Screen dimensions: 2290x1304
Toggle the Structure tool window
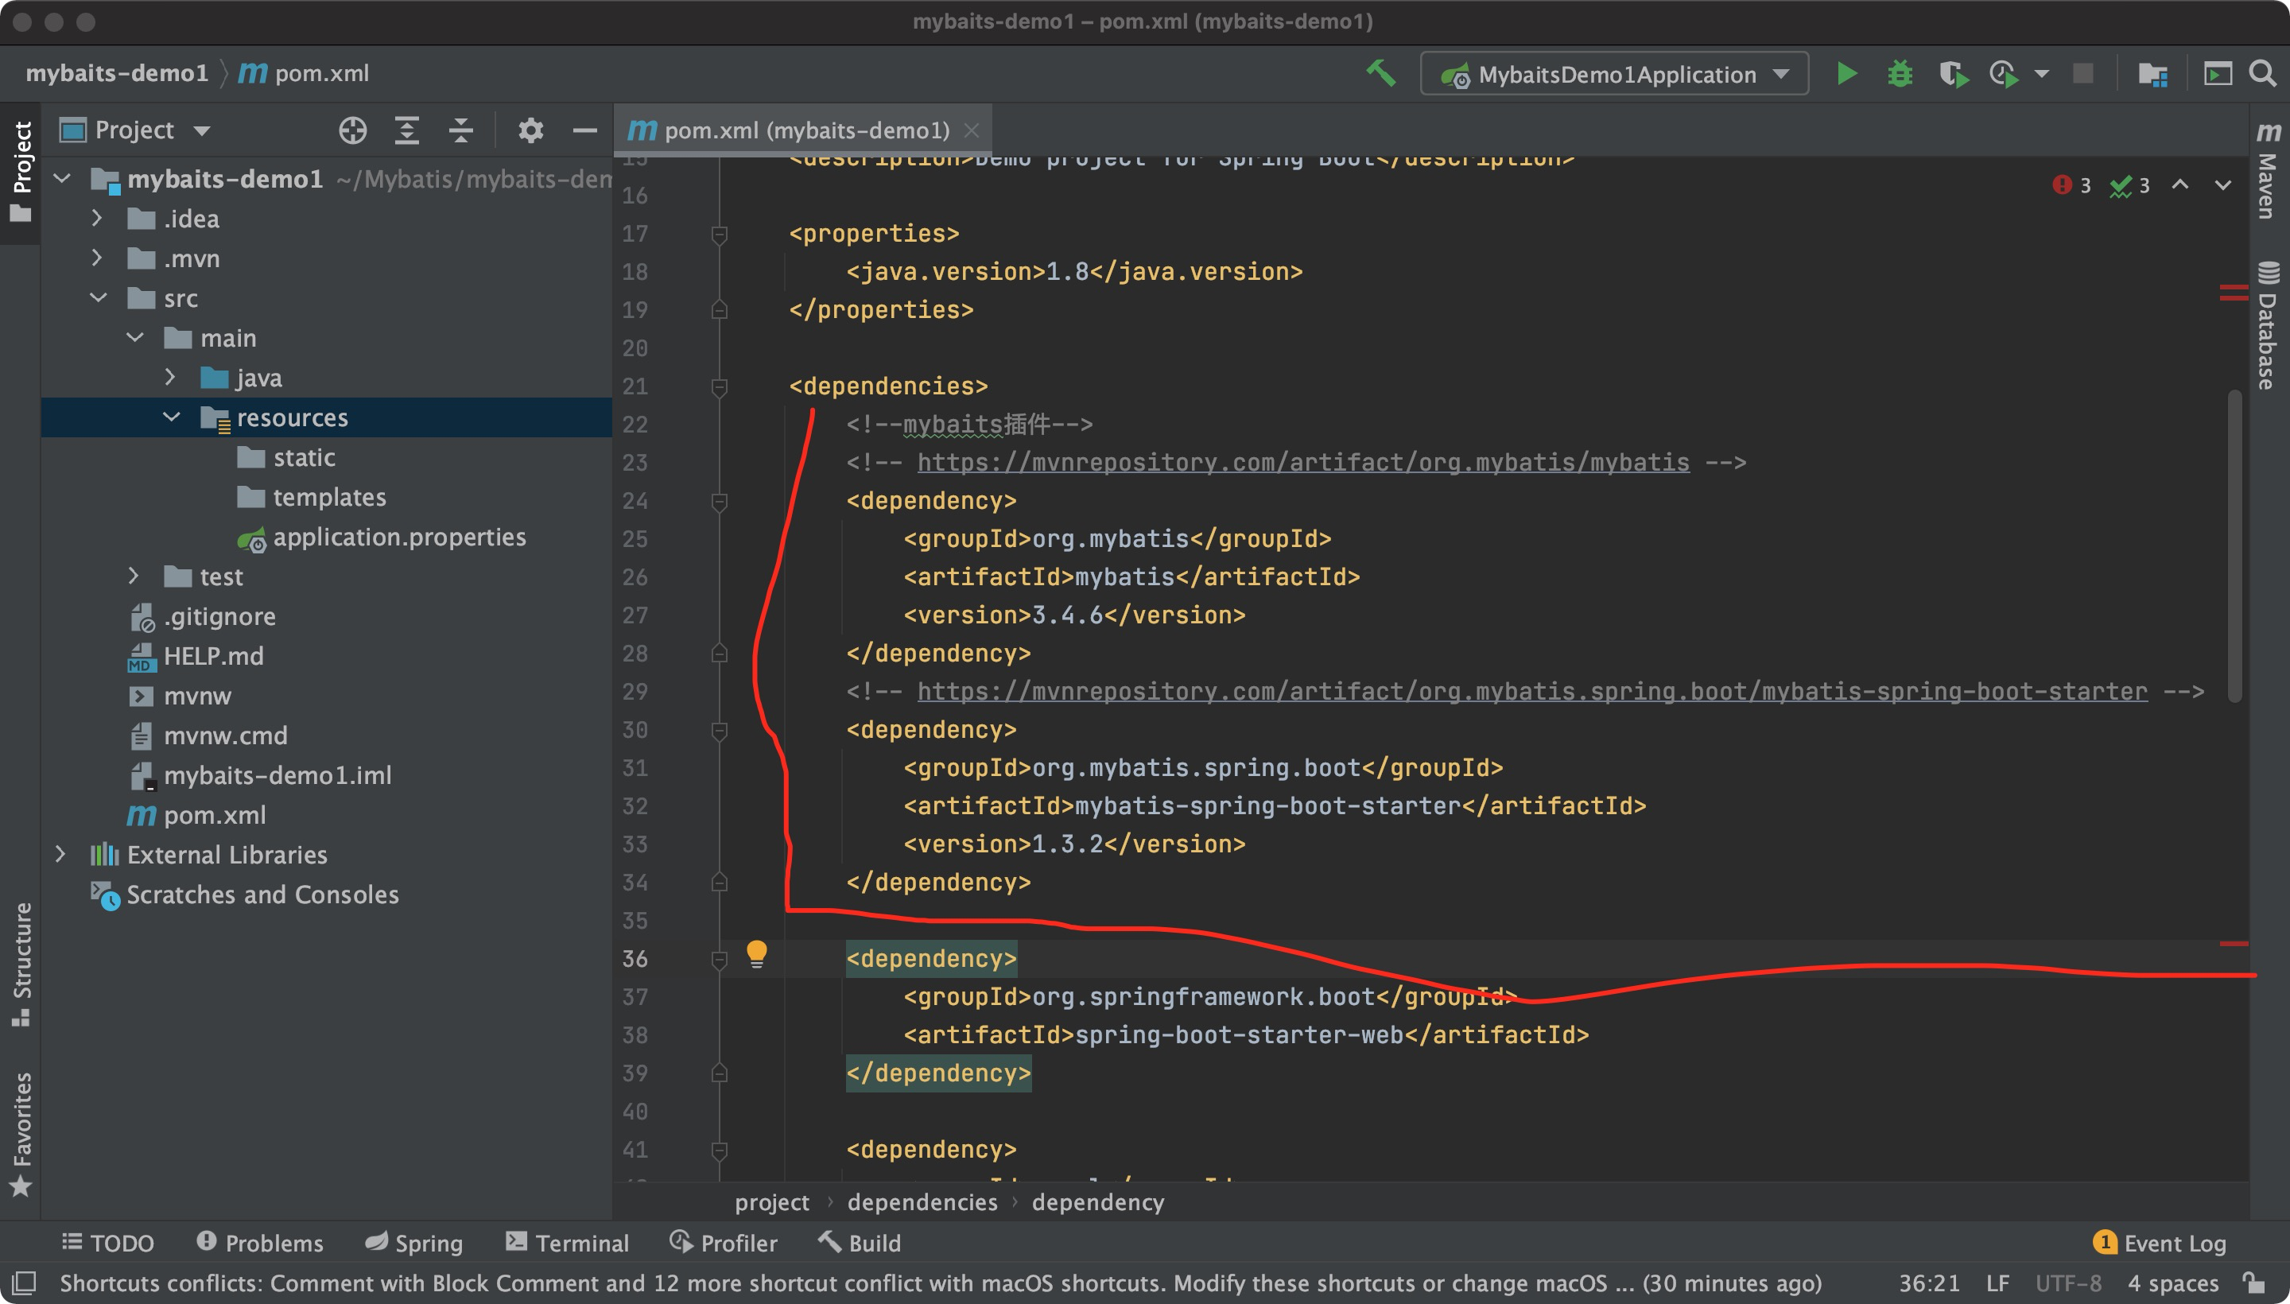coord(21,965)
